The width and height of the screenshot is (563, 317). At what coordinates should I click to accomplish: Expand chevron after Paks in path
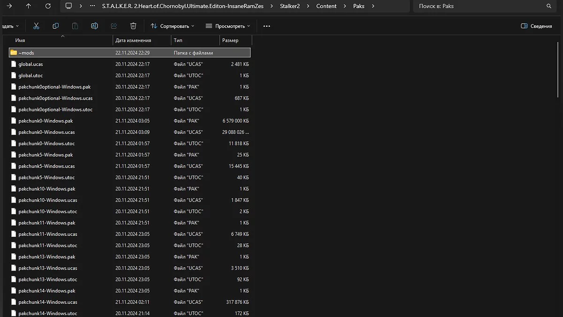click(373, 6)
